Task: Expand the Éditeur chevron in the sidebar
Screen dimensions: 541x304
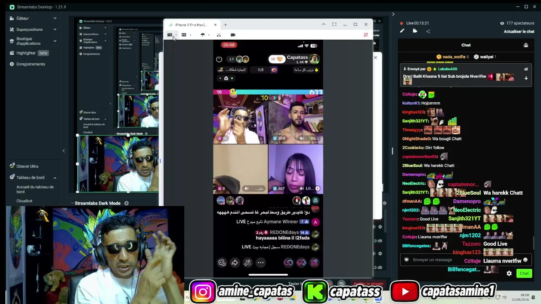Action: tap(55, 19)
